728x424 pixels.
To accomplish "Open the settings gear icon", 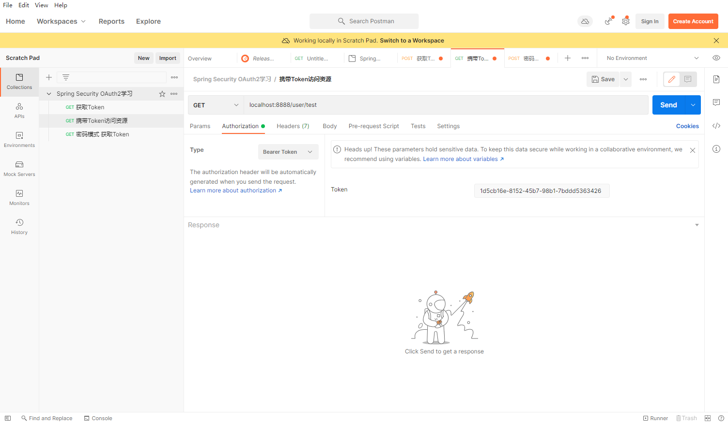I will click(626, 21).
